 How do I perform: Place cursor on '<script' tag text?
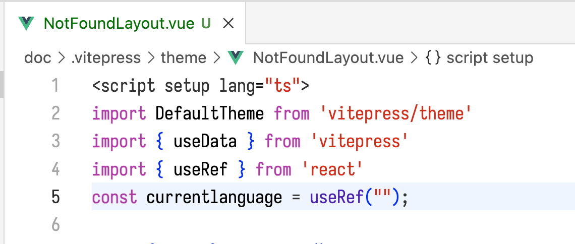(x=124, y=86)
